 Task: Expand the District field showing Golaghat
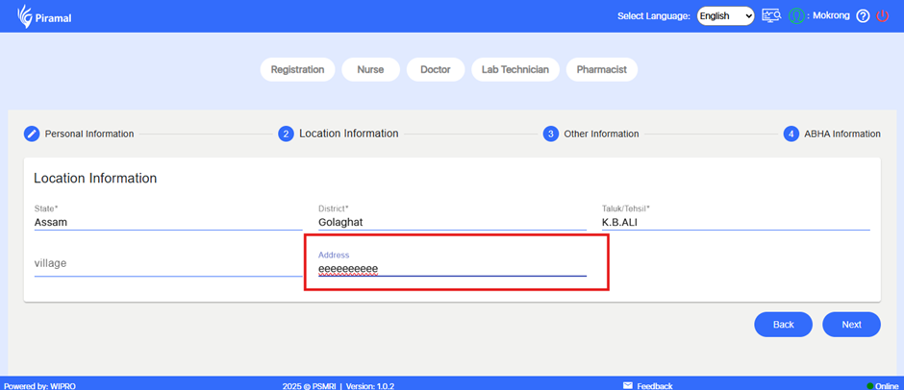pos(451,222)
